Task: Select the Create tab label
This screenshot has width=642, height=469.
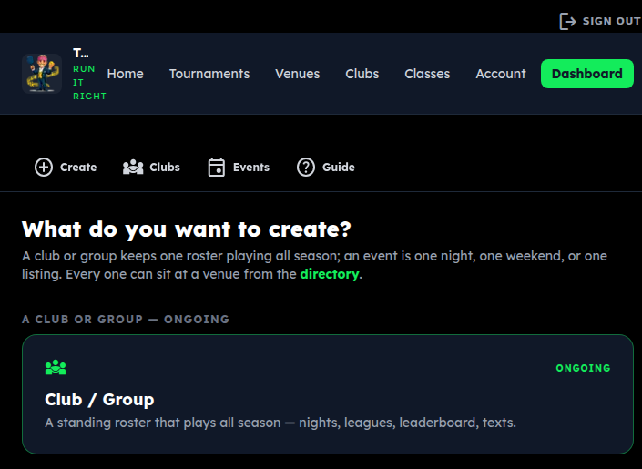Action: click(x=78, y=168)
